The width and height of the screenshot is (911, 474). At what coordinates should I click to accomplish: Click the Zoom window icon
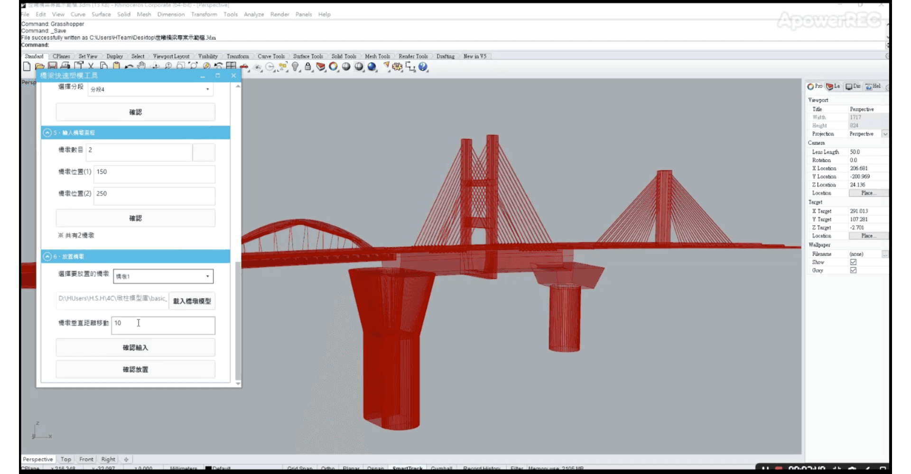[180, 66]
